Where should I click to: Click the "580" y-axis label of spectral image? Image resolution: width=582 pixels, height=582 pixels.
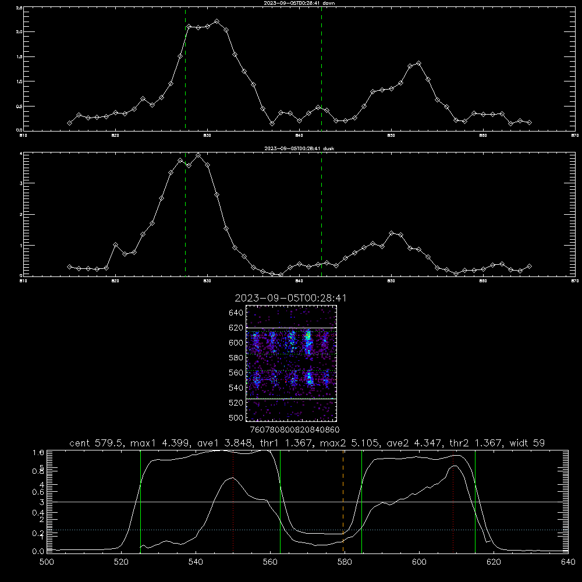pos(236,358)
